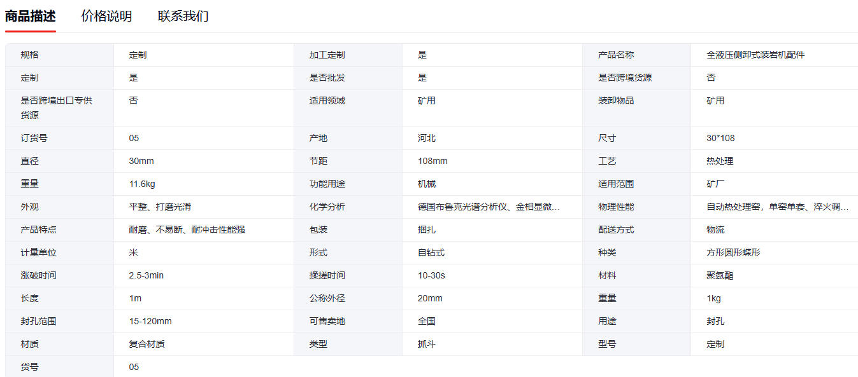The width and height of the screenshot is (858, 377).
Task: Select the 形式 value 自钻式
Action: pyautogui.click(x=431, y=253)
